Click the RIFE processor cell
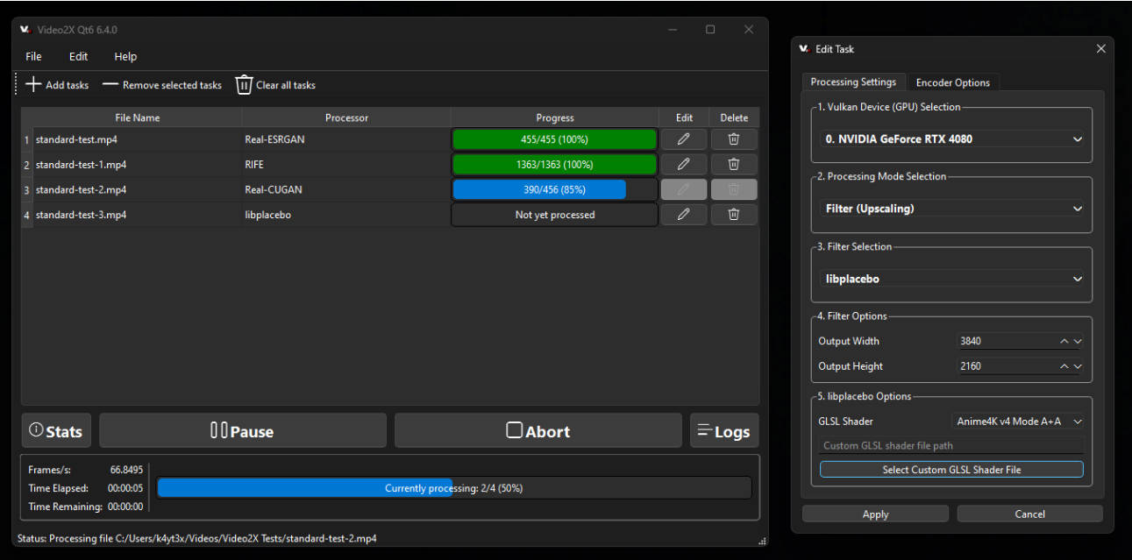 pyautogui.click(x=346, y=164)
